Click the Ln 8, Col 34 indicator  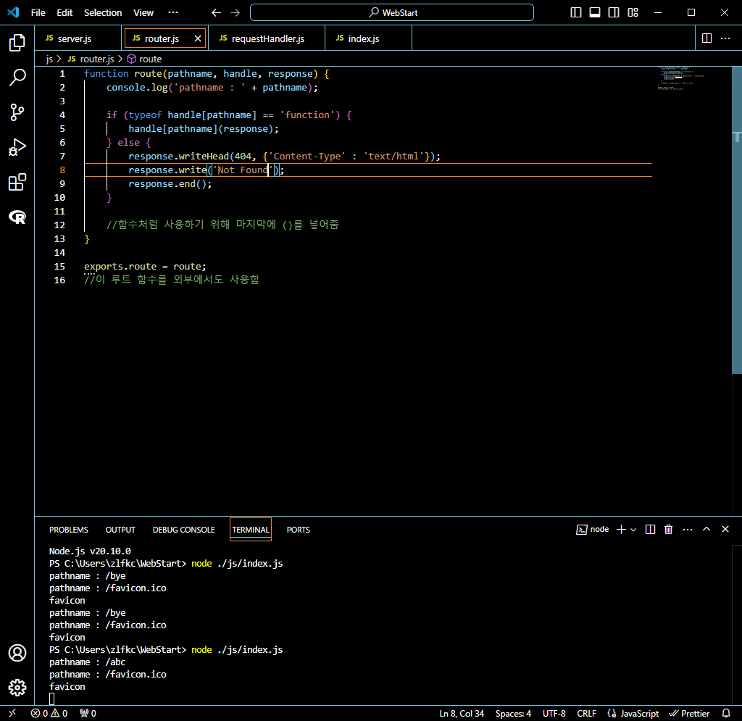point(462,713)
